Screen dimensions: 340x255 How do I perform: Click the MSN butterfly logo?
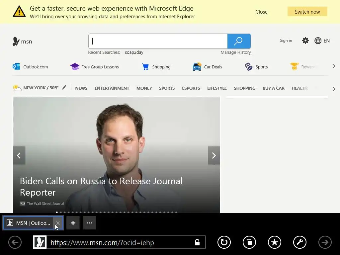click(x=16, y=41)
